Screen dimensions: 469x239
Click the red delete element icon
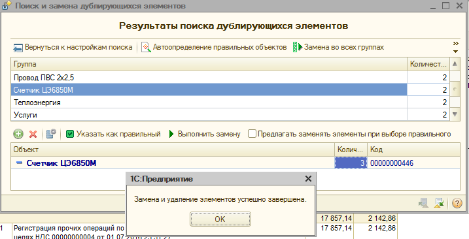33,134
